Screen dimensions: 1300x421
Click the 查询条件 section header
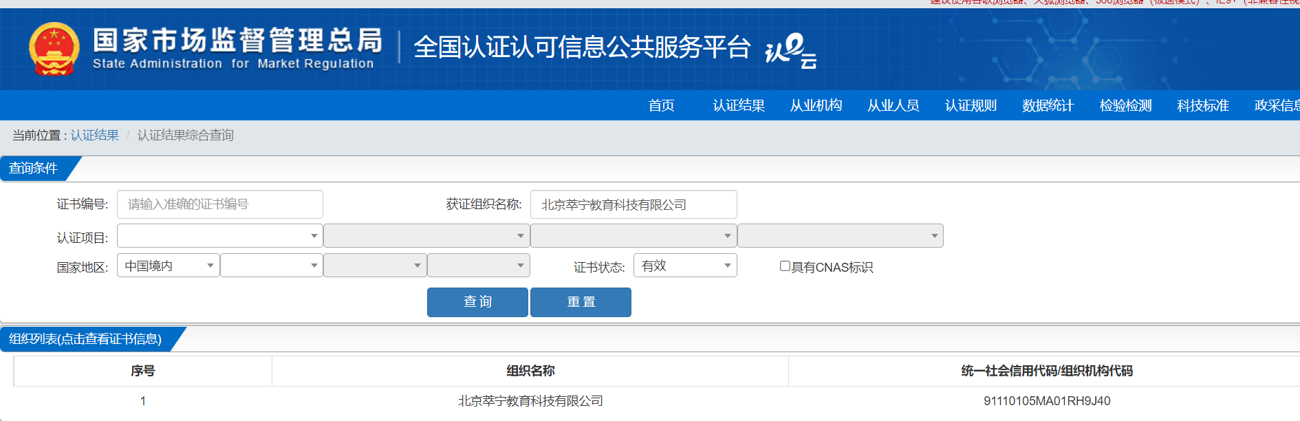34,169
